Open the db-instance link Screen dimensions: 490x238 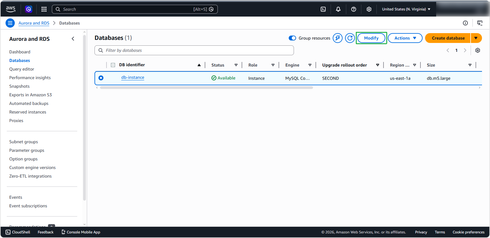click(133, 78)
